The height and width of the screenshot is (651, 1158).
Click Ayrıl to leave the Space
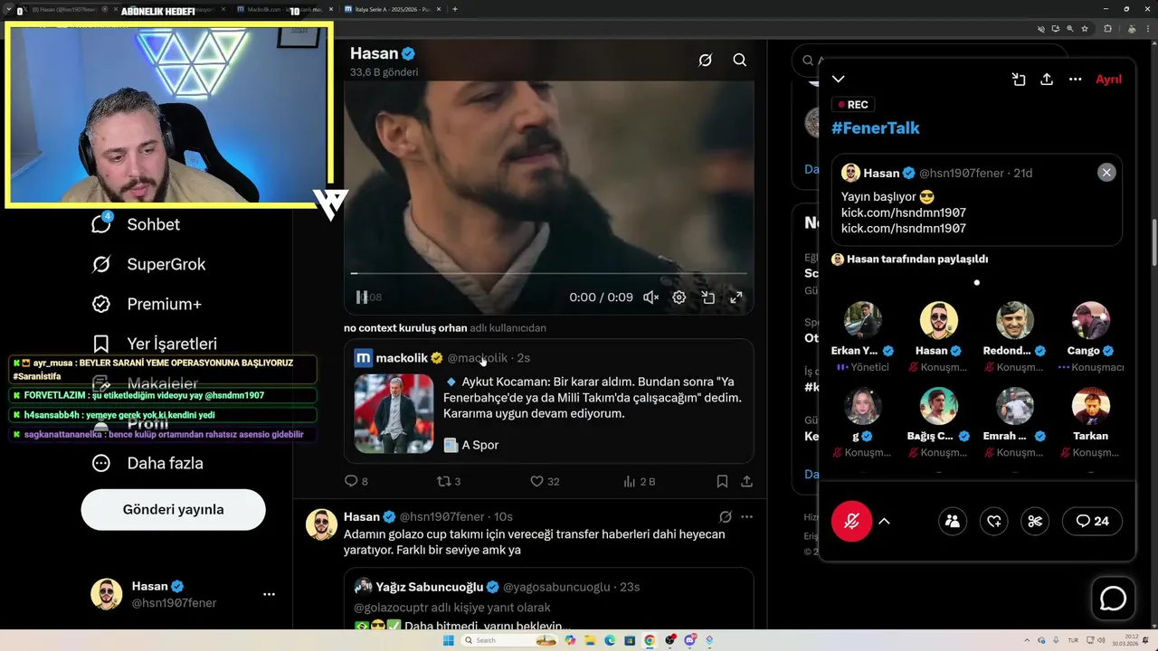tap(1108, 80)
